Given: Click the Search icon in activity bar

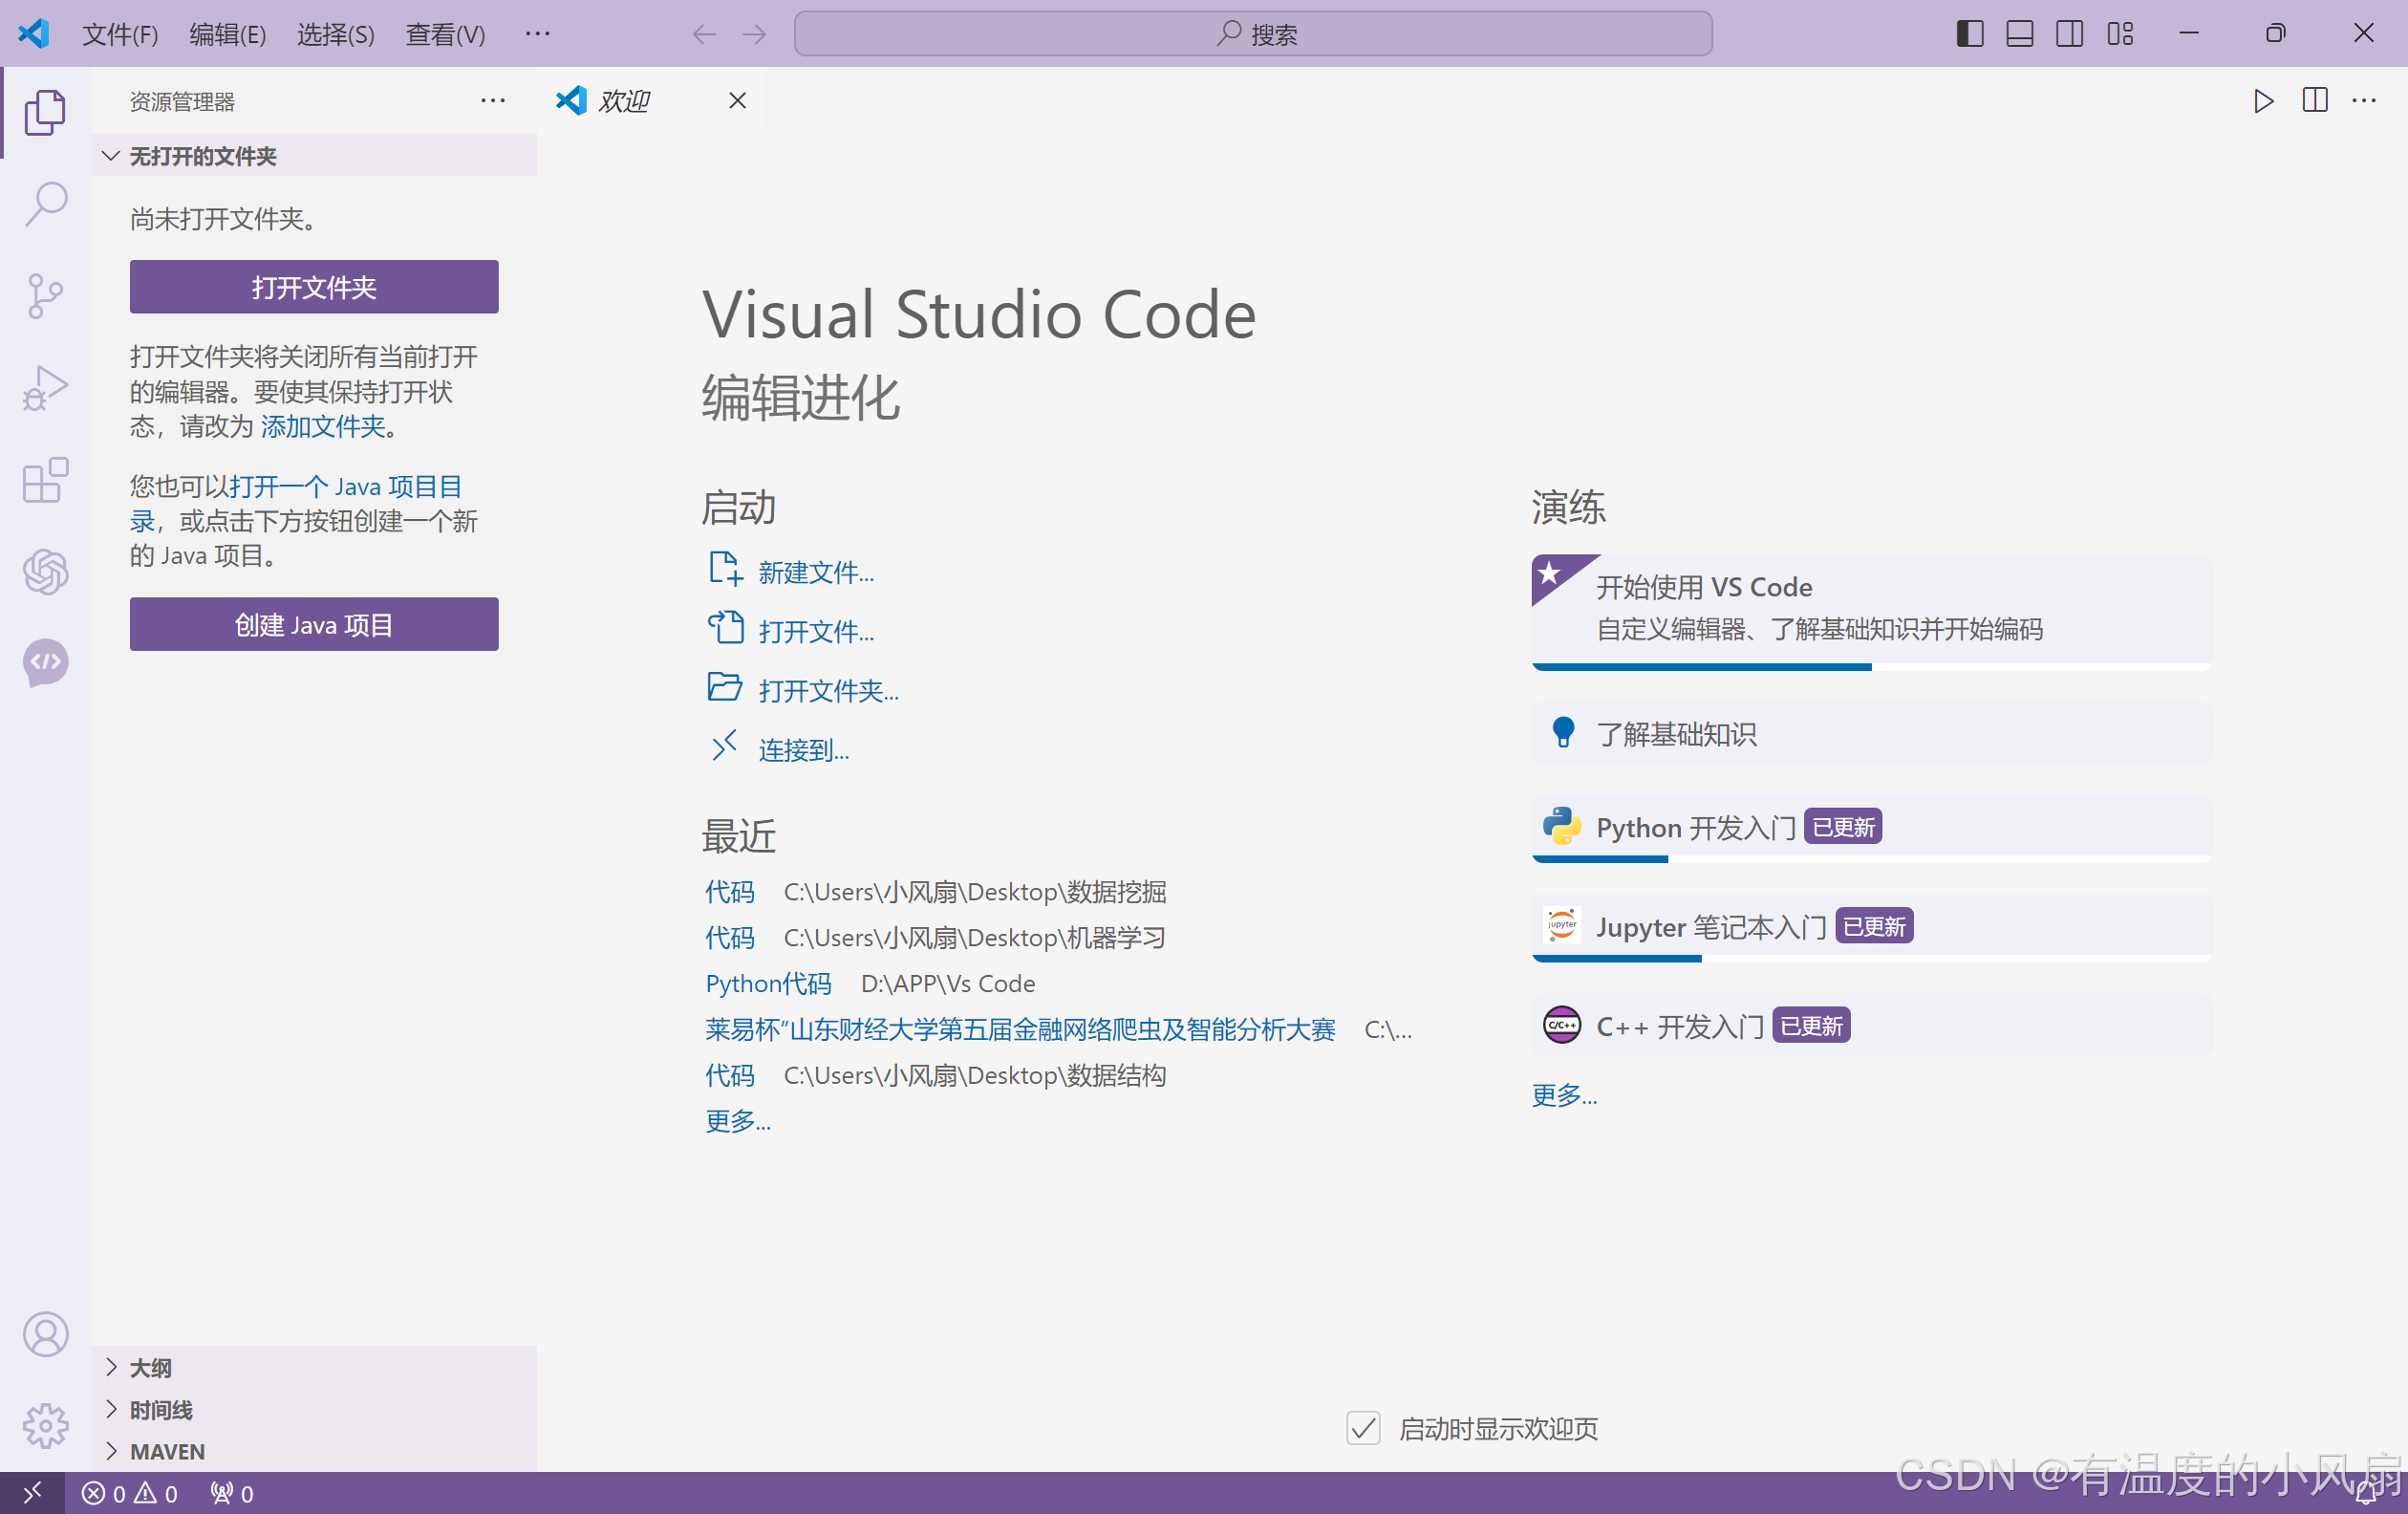Looking at the screenshot, I should click(x=45, y=204).
